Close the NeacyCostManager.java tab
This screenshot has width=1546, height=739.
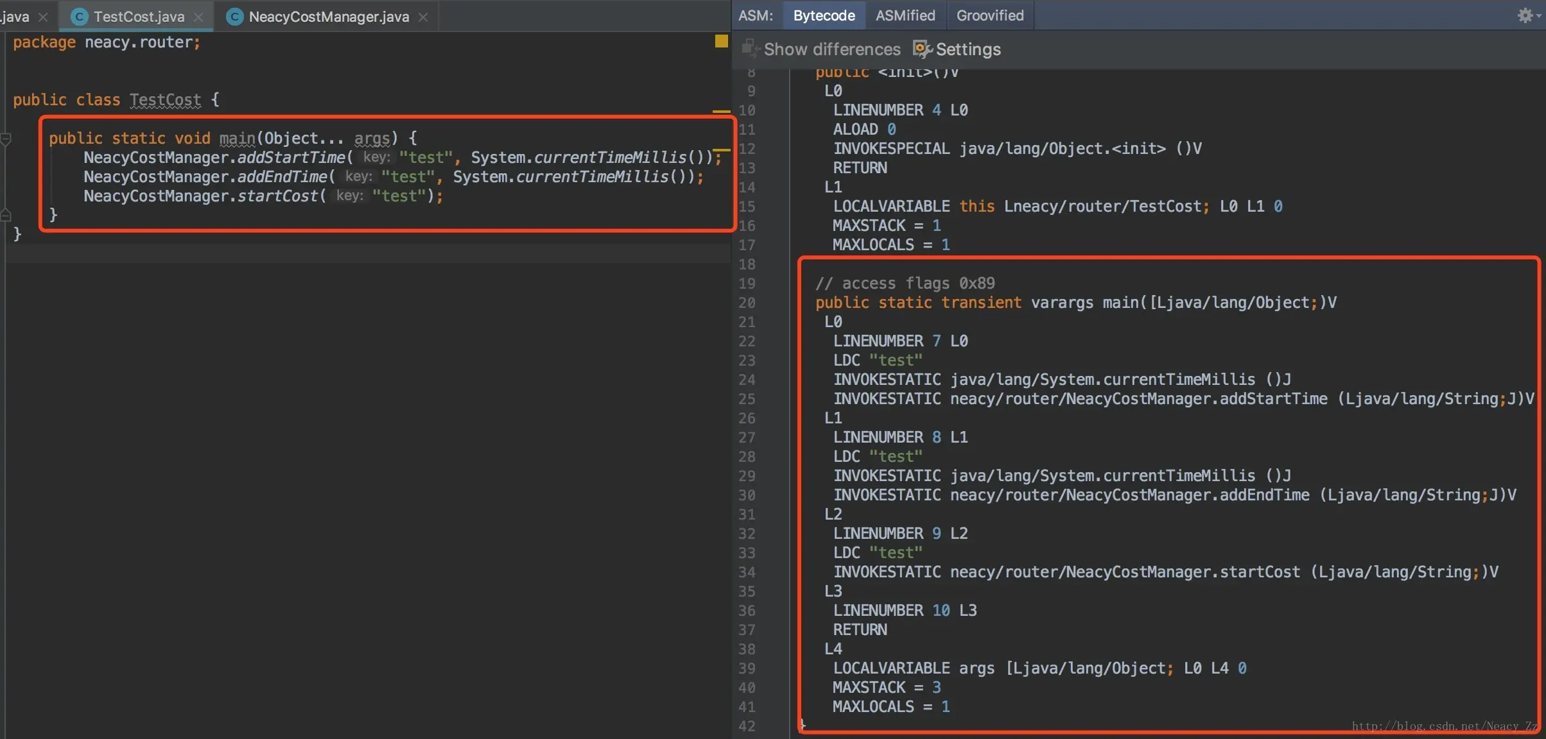tap(423, 17)
